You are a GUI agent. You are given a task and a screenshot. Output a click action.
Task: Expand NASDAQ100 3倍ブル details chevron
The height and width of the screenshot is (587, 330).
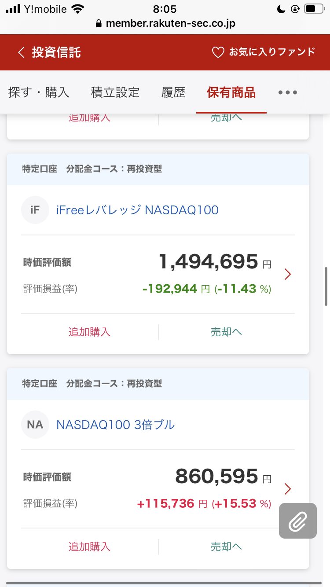click(x=288, y=489)
